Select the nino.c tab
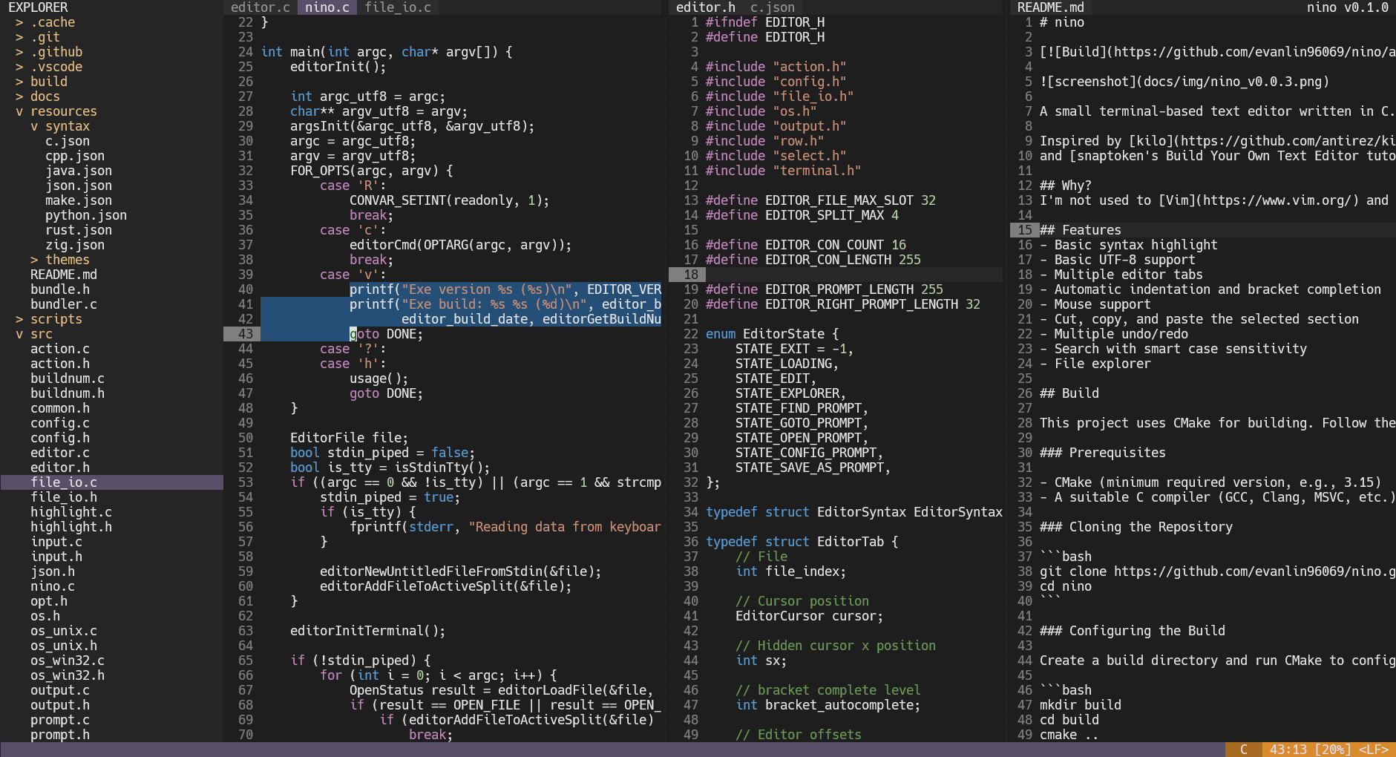Screen dimensions: 1396x757 (x=327, y=7)
